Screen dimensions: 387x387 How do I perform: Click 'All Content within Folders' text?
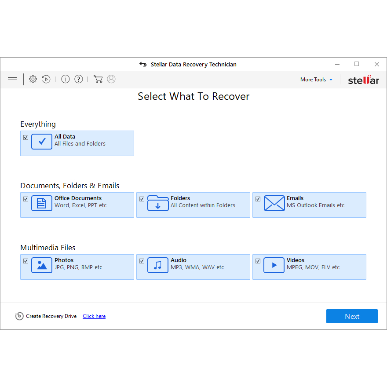click(x=203, y=205)
